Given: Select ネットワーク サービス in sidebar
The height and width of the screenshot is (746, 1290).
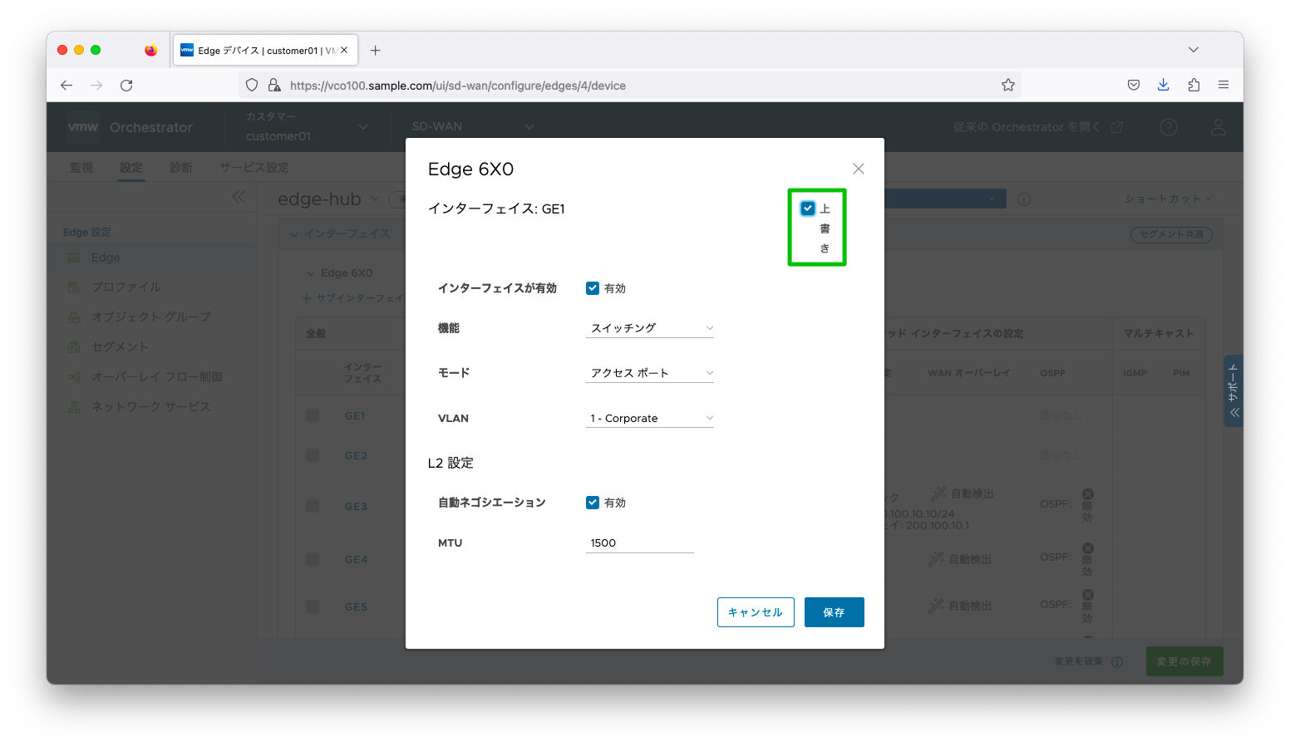Looking at the screenshot, I should click(152, 406).
